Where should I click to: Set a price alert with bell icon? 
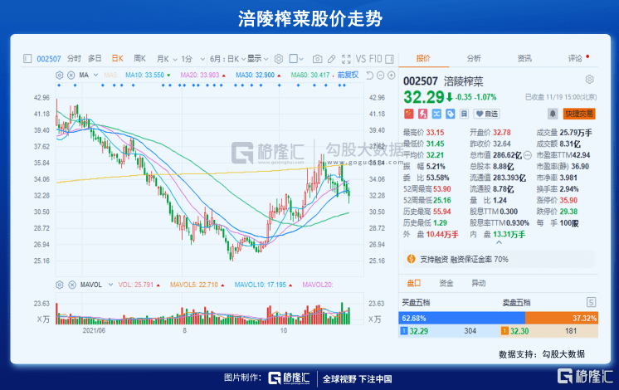(x=553, y=114)
